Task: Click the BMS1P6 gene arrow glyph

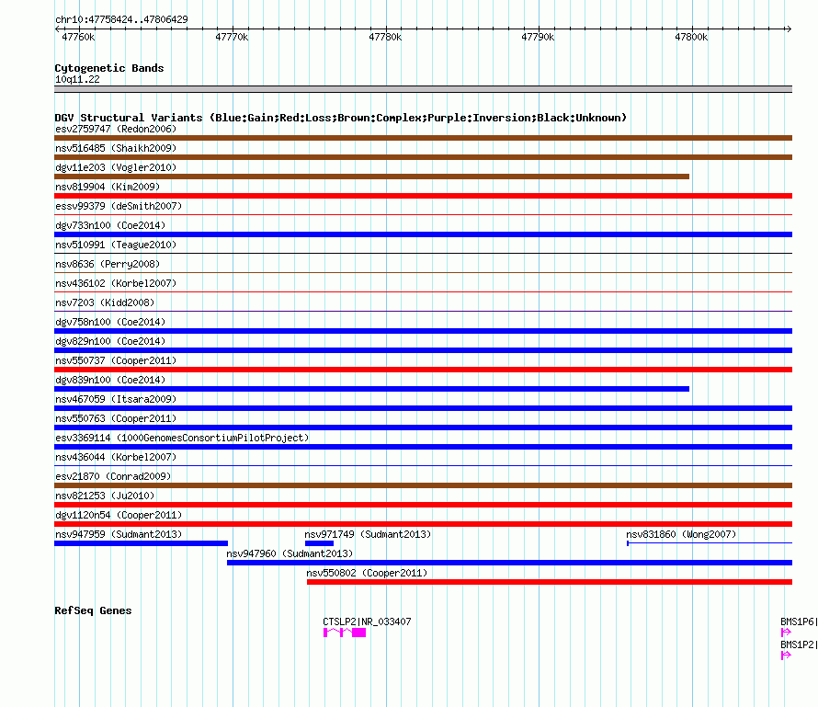Action: click(x=786, y=633)
